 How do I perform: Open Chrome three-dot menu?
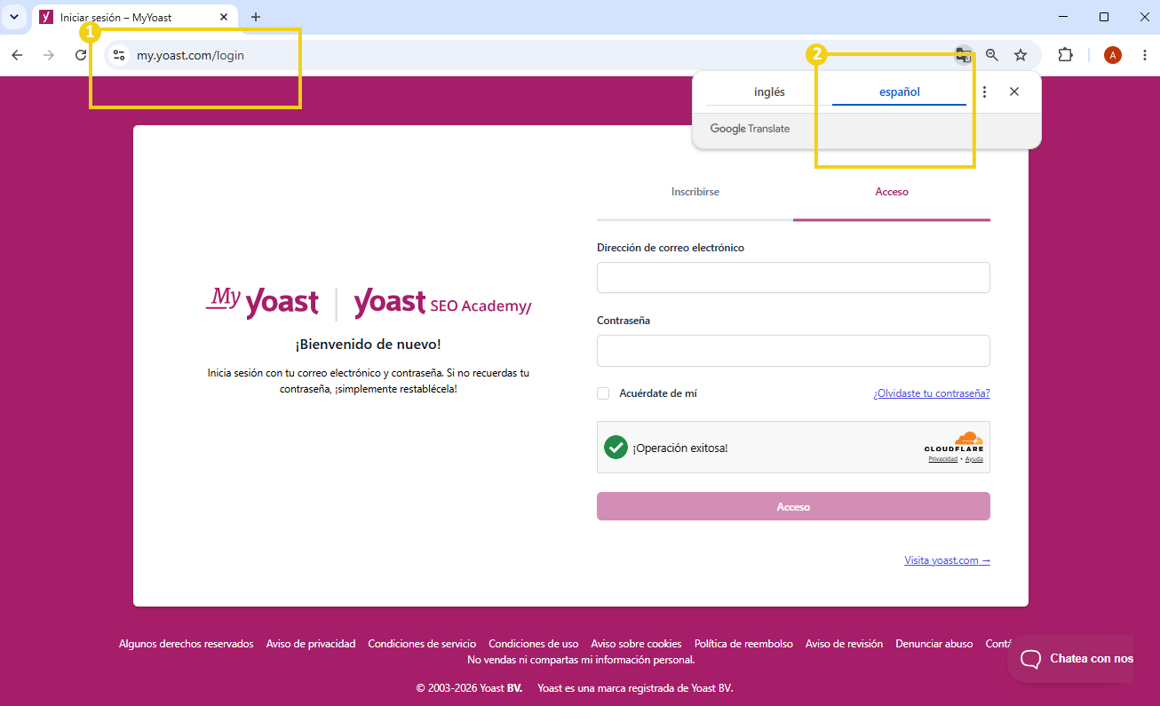coord(1144,55)
